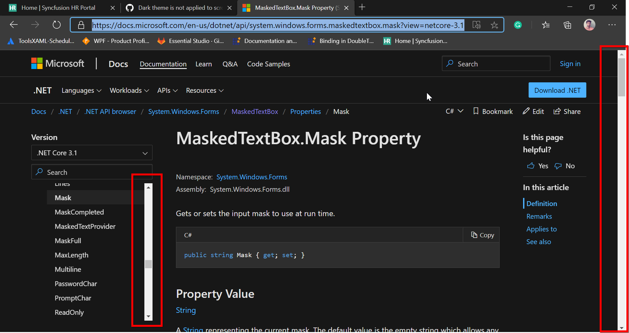The height and width of the screenshot is (333, 629).
Task: Click the main page scrollbar thumb
Action: [622, 77]
